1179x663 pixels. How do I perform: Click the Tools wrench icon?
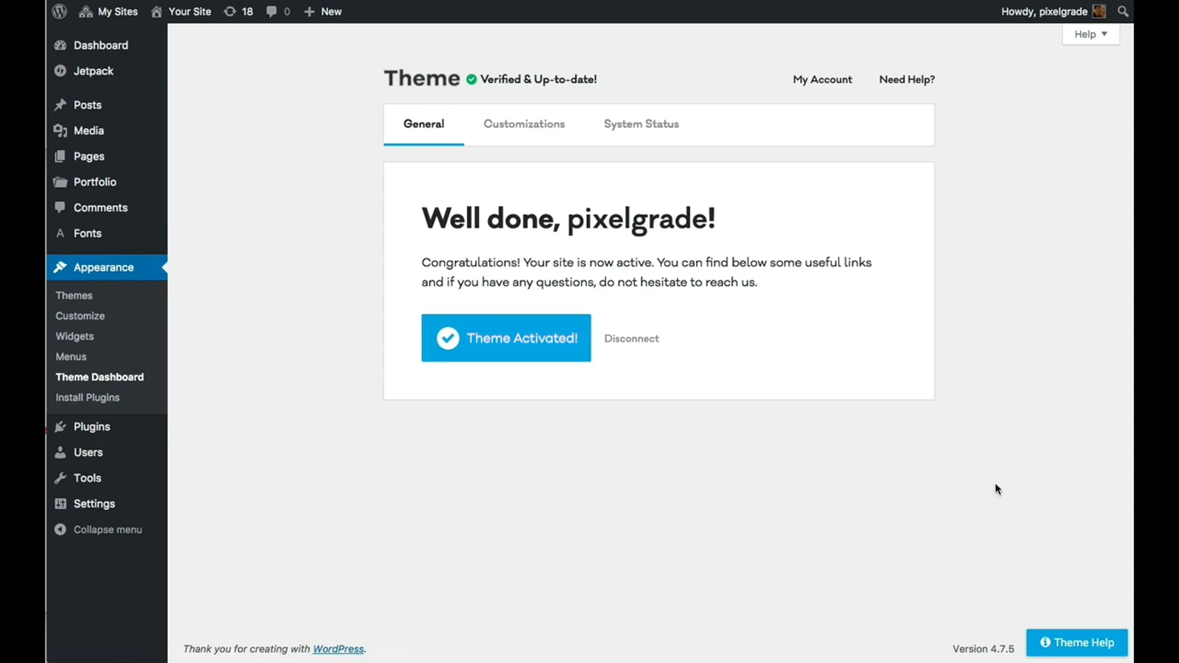60,478
